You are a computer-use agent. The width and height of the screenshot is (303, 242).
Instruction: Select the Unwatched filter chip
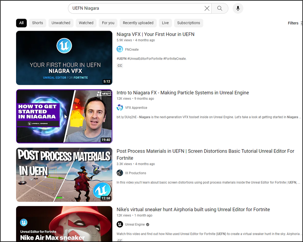(61, 23)
